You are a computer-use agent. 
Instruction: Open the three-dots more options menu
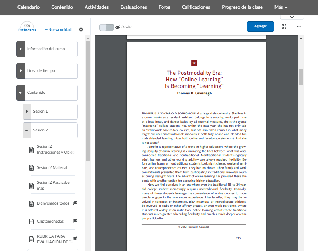coord(299,27)
